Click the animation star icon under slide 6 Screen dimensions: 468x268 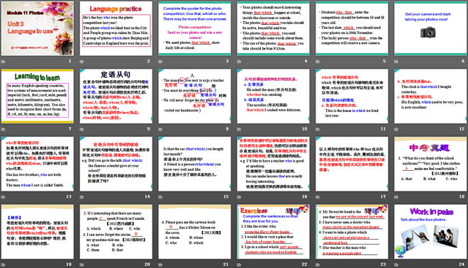[396, 62]
